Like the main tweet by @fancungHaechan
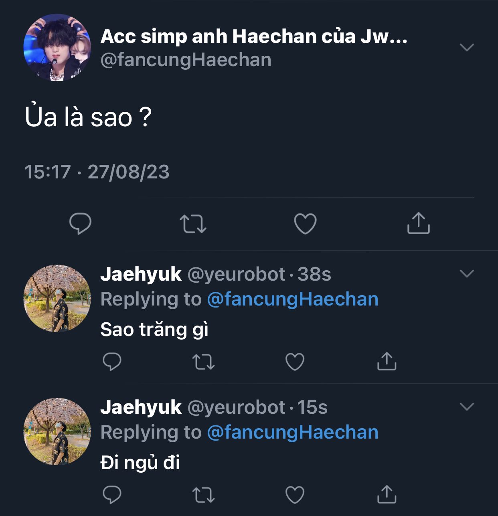The height and width of the screenshot is (516, 498). click(x=305, y=223)
